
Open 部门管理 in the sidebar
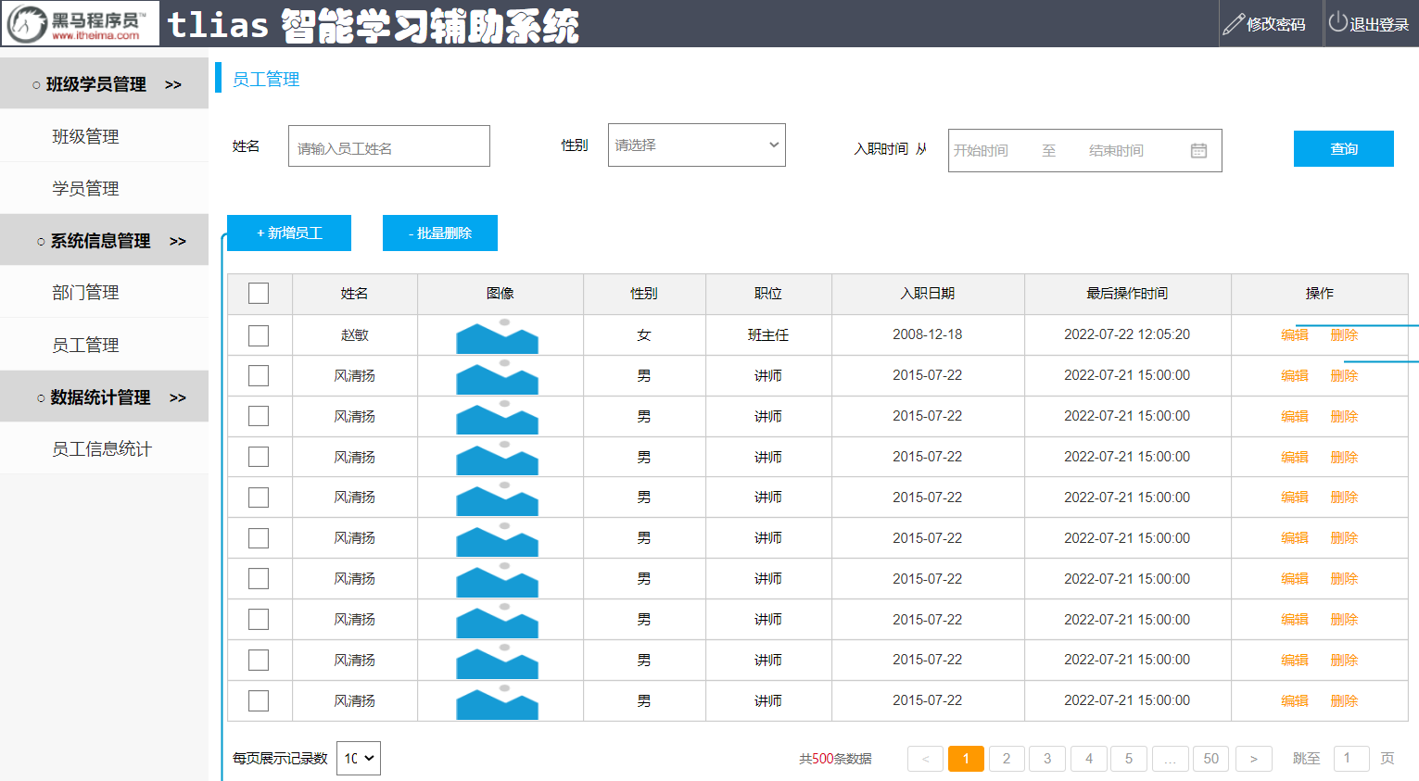click(85, 293)
